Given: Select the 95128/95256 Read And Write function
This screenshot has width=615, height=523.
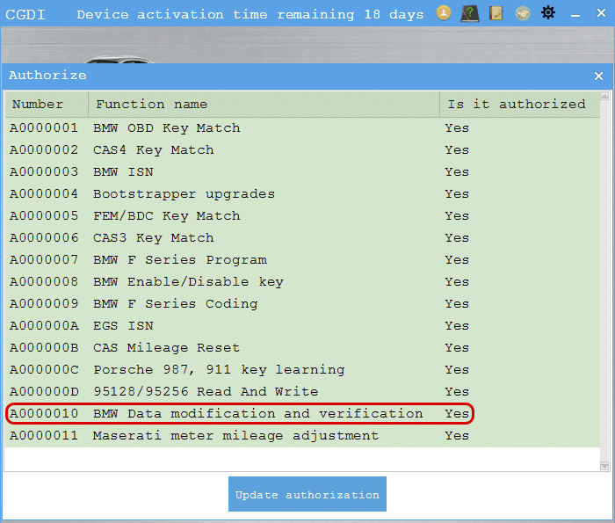Looking at the screenshot, I should pyautogui.click(x=206, y=391).
